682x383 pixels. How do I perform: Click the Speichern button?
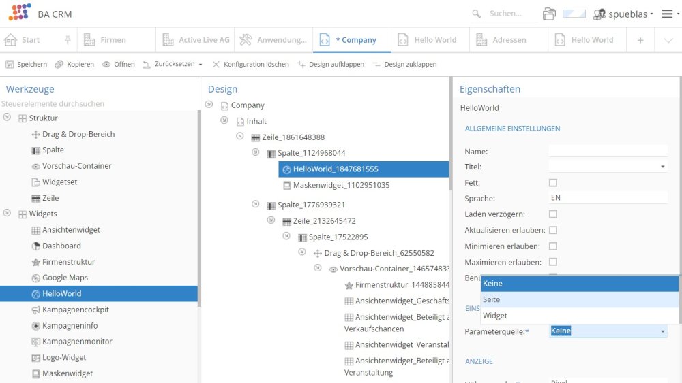point(26,64)
